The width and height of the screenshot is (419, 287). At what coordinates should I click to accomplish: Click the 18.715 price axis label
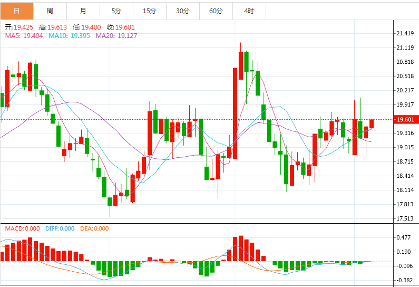(405, 161)
